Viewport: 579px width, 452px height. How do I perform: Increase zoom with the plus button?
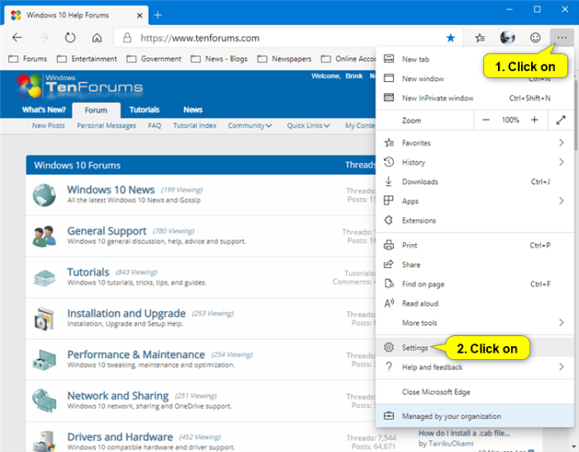pos(534,120)
